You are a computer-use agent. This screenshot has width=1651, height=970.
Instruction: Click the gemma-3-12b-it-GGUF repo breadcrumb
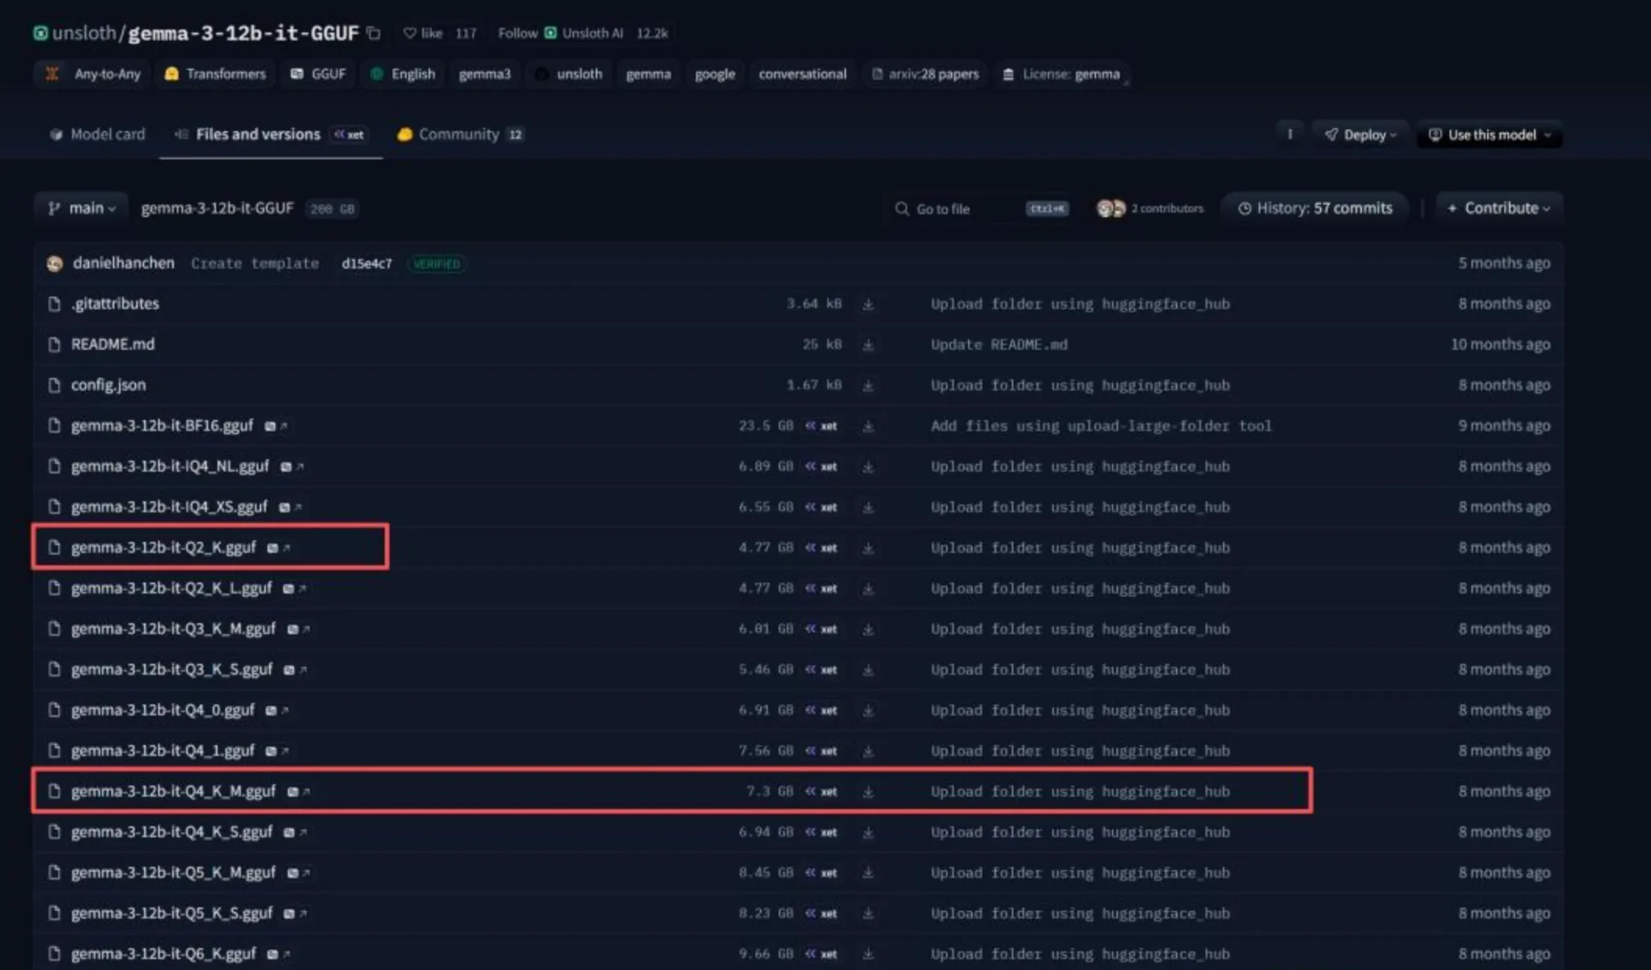[x=217, y=208]
